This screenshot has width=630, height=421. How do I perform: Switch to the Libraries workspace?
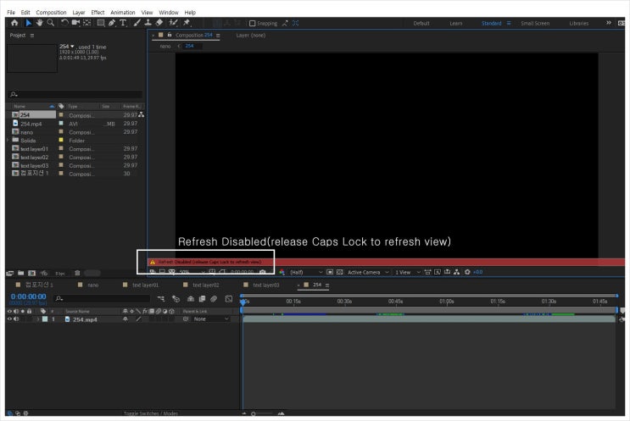[578, 23]
